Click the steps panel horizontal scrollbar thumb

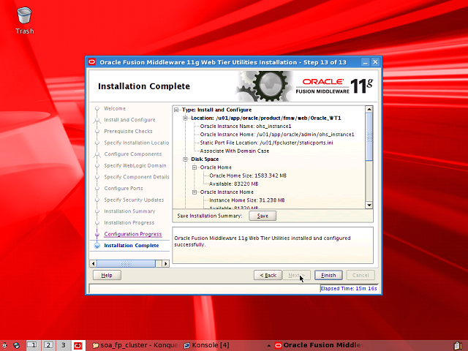point(126,263)
